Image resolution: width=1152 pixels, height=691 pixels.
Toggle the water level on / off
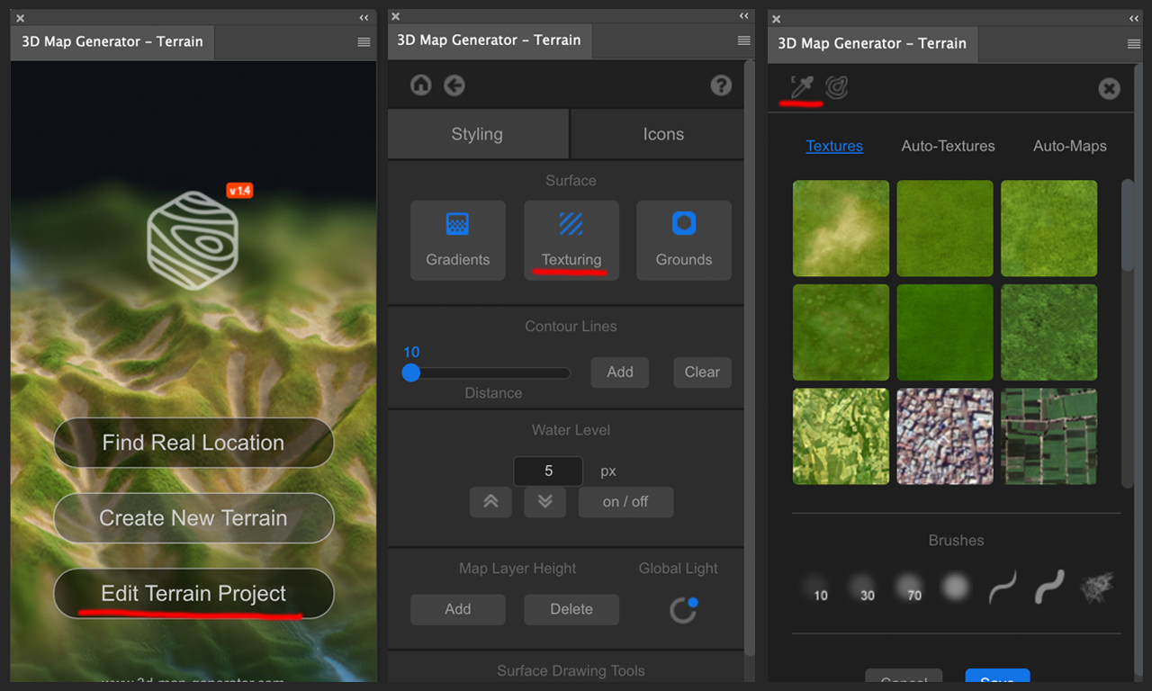point(625,502)
